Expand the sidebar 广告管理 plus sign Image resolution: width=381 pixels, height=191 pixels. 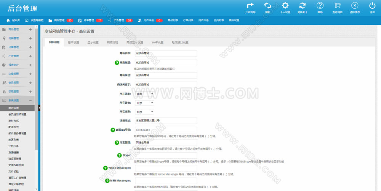coord(30,56)
